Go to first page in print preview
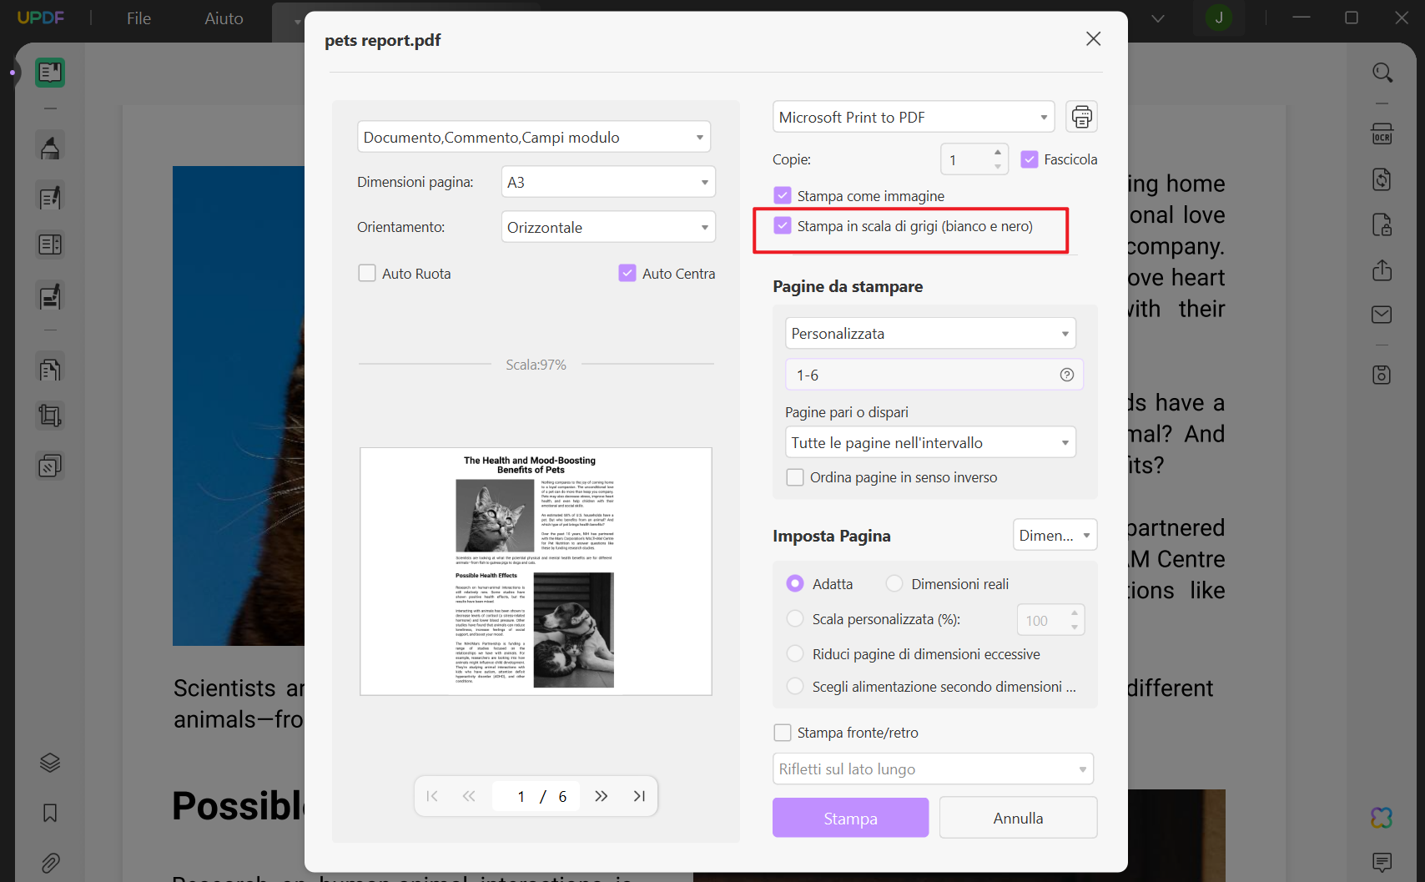This screenshot has width=1425, height=882. pyautogui.click(x=432, y=796)
